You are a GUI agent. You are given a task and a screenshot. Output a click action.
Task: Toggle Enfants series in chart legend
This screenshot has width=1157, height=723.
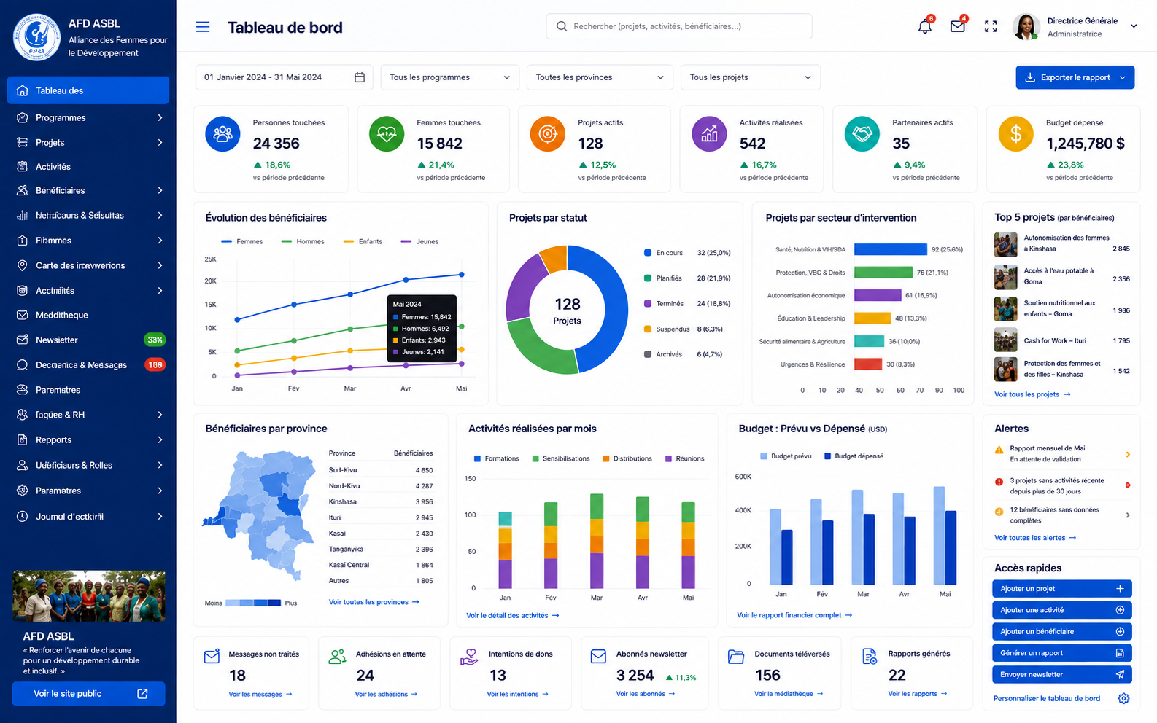[363, 241]
